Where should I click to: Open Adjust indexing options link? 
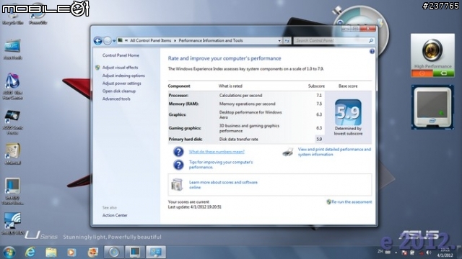(123, 76)
